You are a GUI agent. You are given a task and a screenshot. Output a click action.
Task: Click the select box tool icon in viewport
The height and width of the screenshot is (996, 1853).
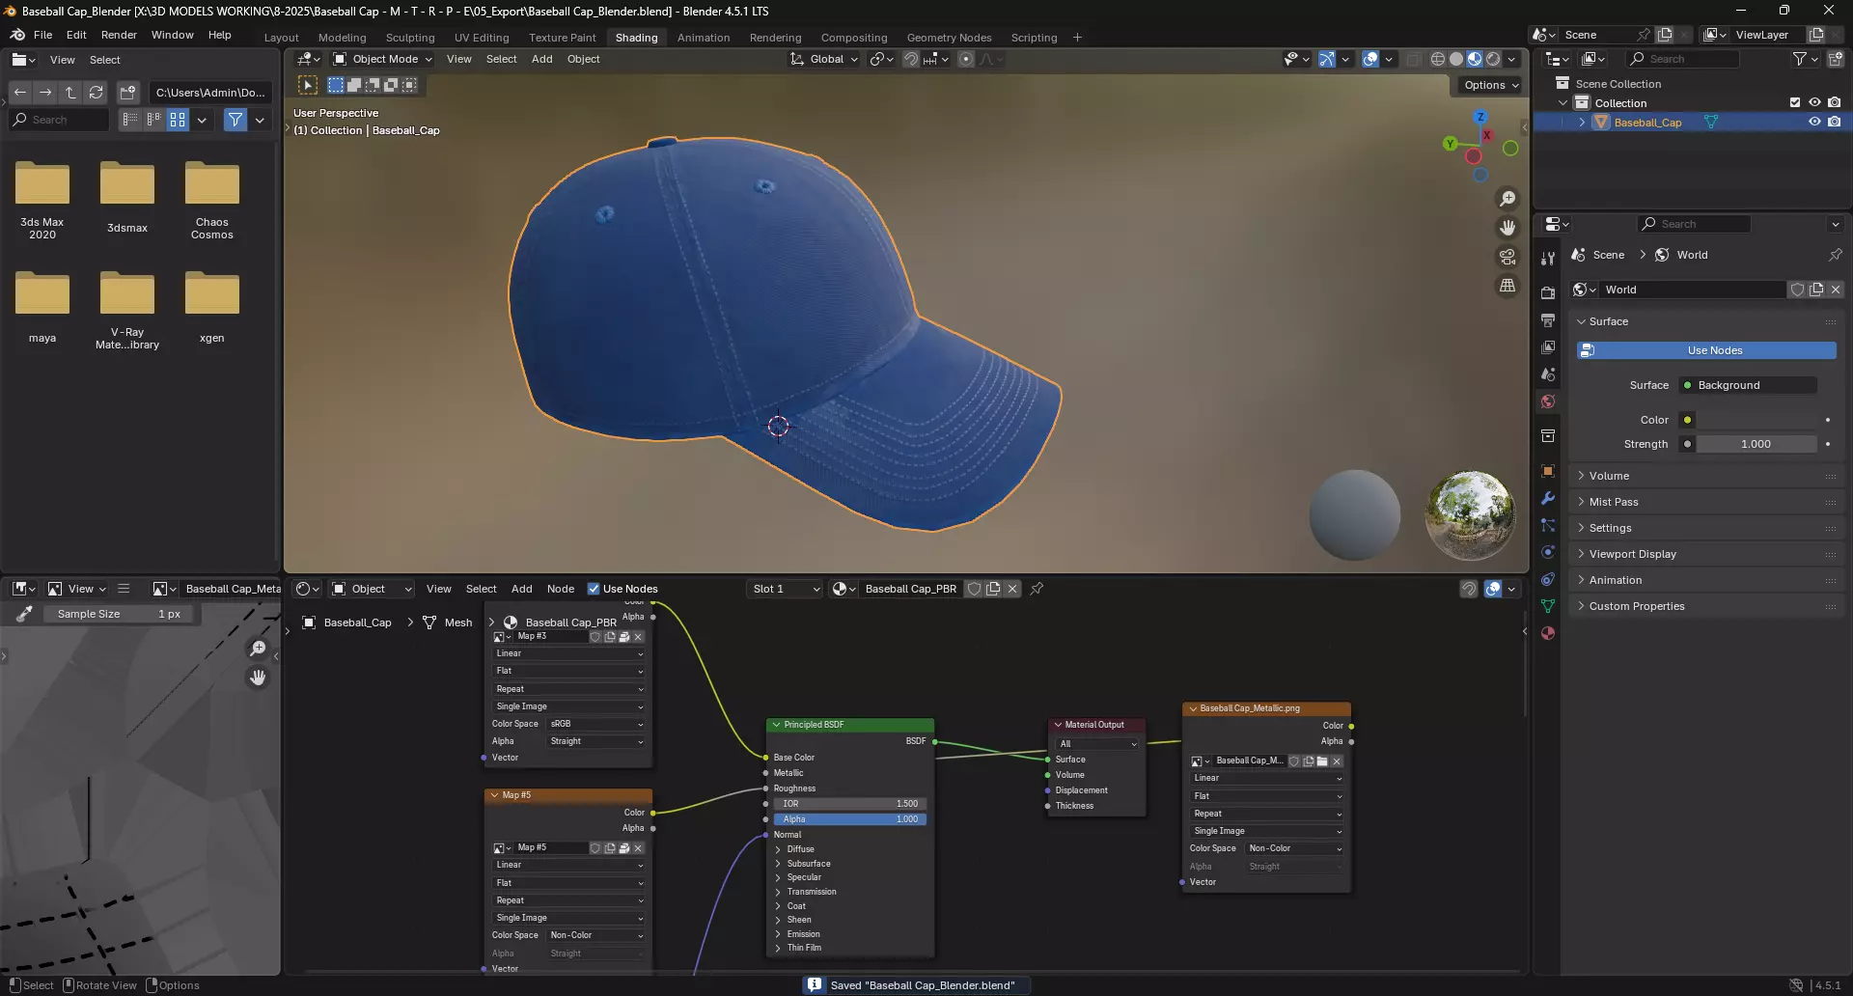click(308, 85)
